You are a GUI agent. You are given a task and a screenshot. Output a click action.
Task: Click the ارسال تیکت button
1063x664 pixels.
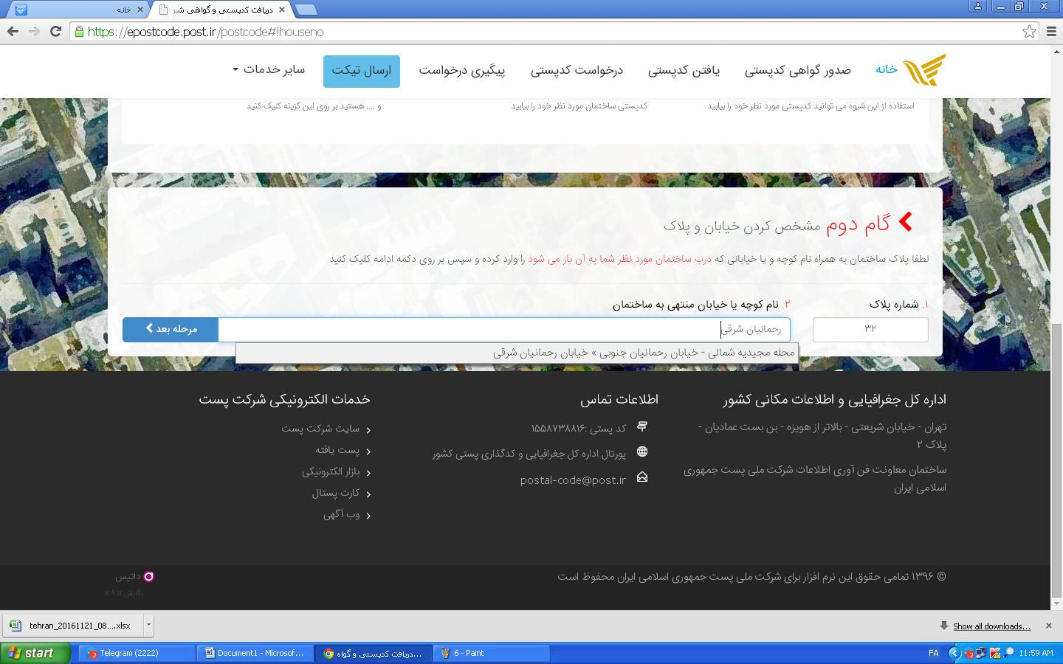point(362,71)
